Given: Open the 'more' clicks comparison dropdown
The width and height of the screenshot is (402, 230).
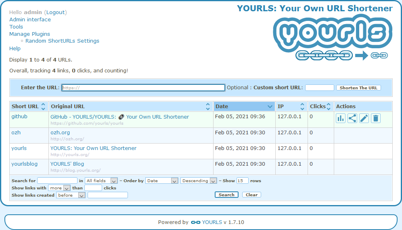Looking at the screenshot, I should (x=59, y=188).
